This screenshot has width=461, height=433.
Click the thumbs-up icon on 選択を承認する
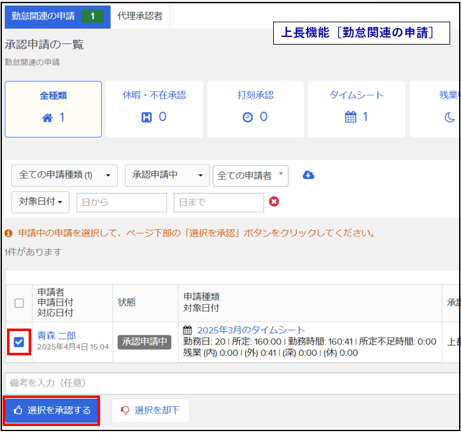click(18, 410)
